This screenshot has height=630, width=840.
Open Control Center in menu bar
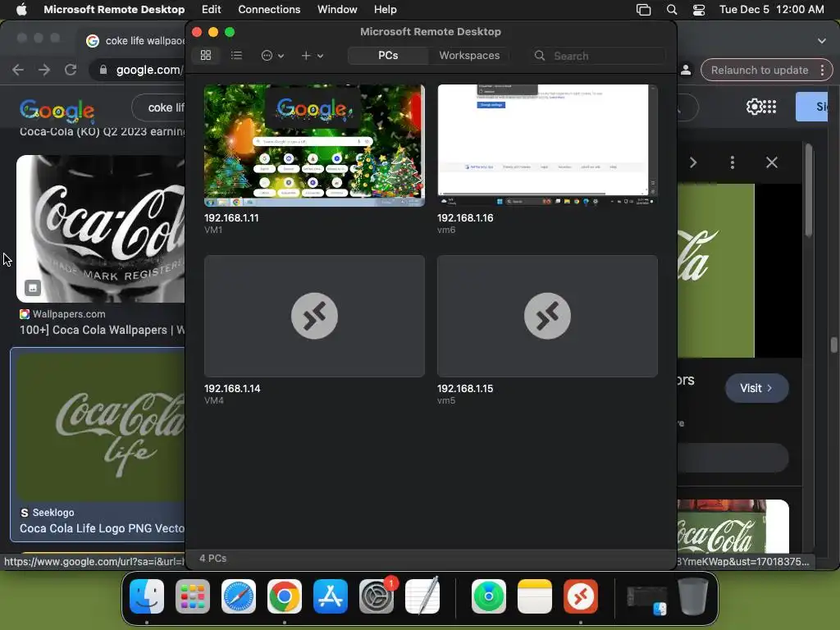[x=699, y=10]
